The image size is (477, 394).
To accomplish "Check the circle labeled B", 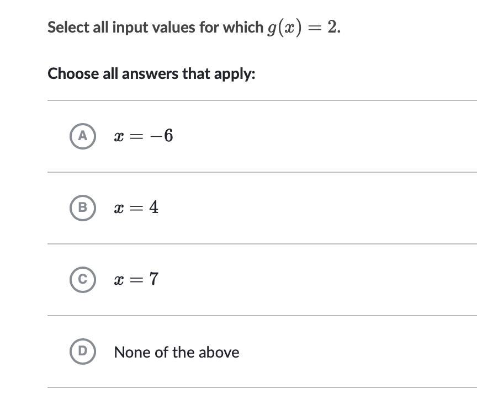I will [x=83, y=207].
